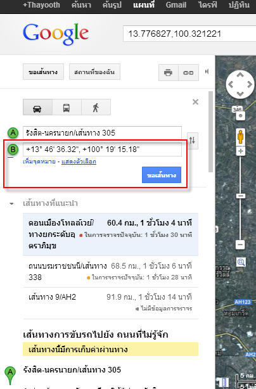
Task: Open Gmail in top navigation bar
Action: tap(176, 5)
